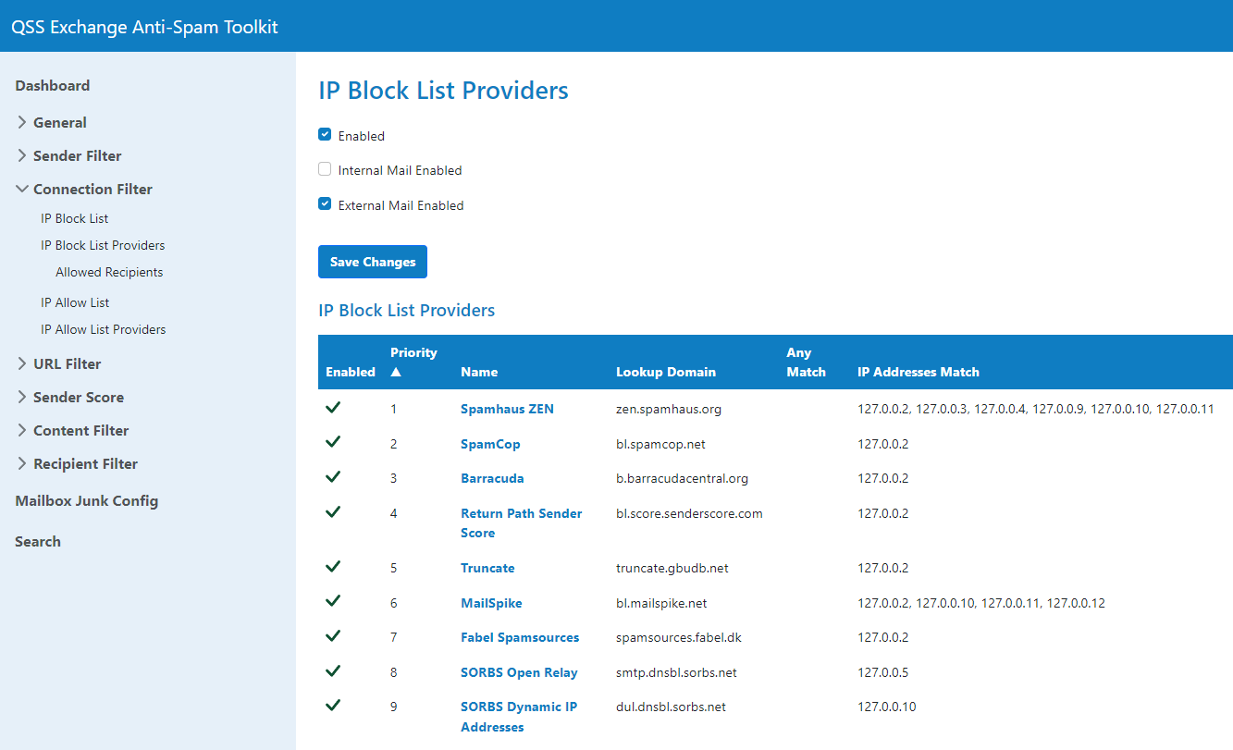This screenshot has width=1233, height=750.
Task: Click the Save Changes button
Action: coord(373,262)
